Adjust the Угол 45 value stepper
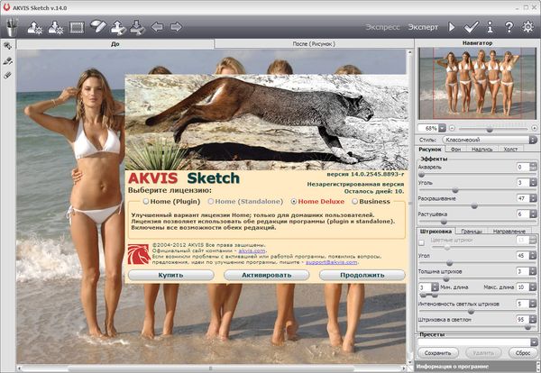The image size is (541, 373). click(533, 256)
